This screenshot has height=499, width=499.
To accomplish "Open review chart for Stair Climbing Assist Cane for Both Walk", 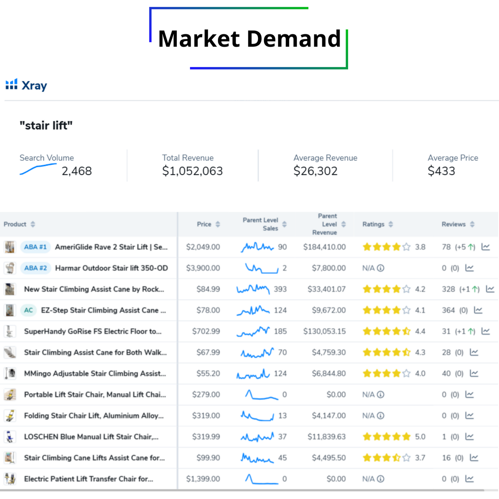I will [474, 352].
